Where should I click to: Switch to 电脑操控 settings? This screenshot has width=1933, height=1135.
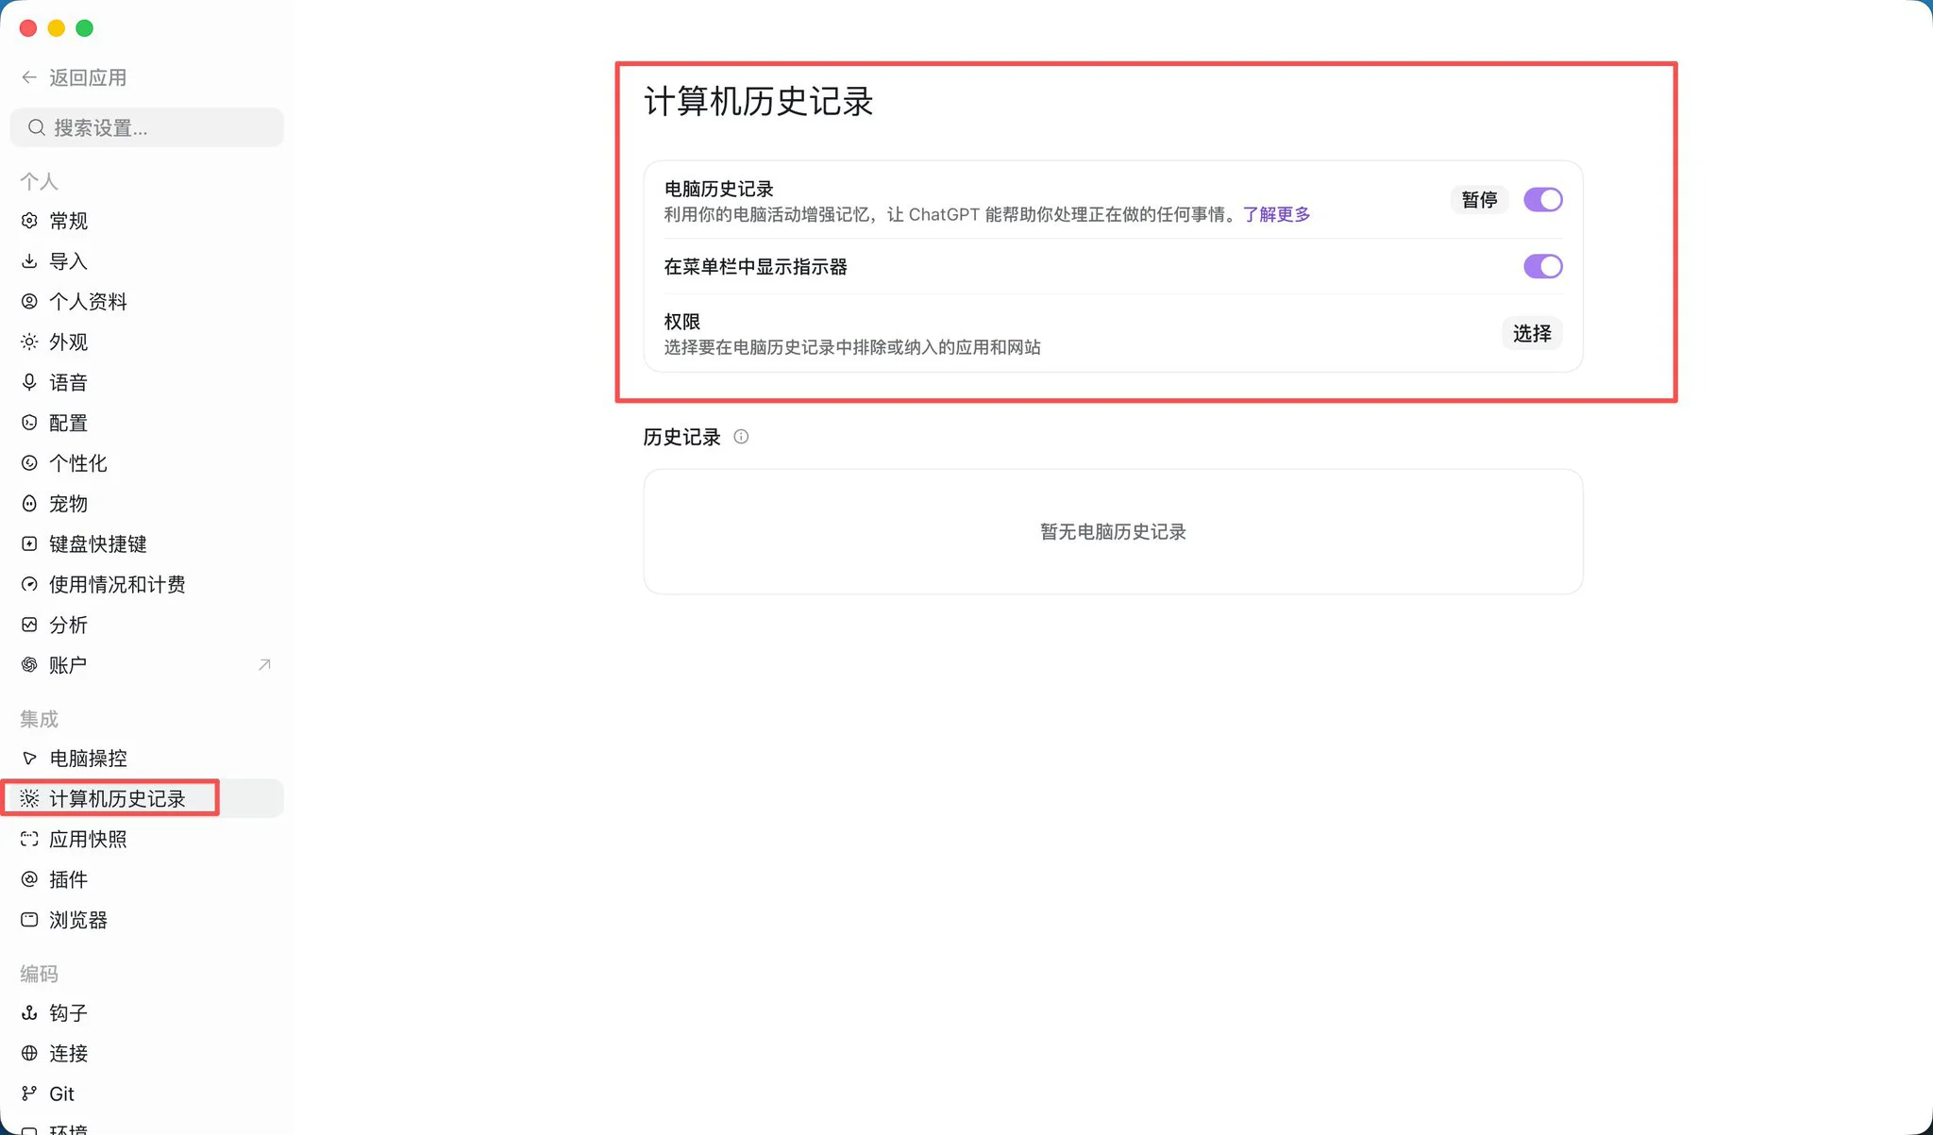[146, 759]
